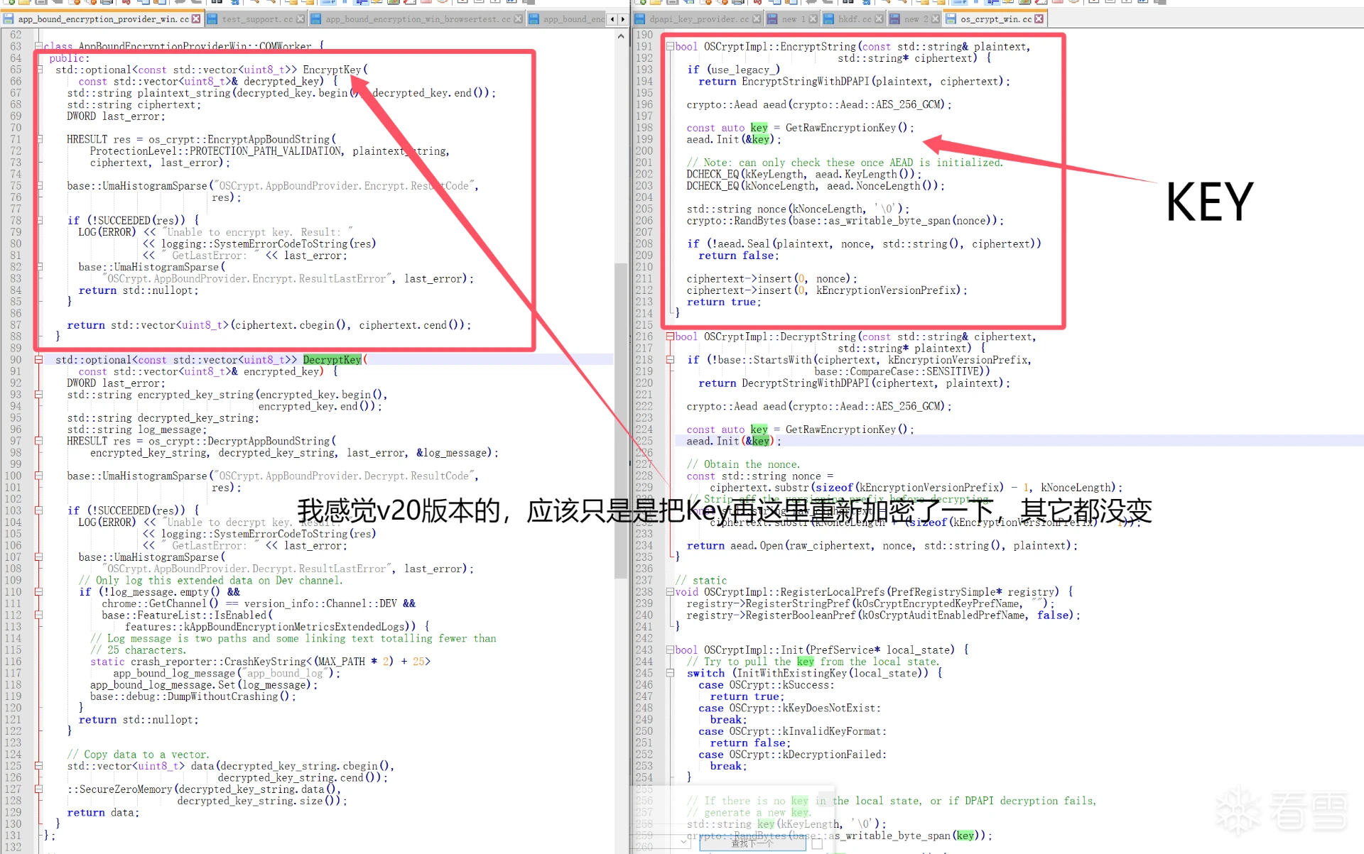The image size is (1364, 854).
Task: Close the 'new 1' tab using its X
Action: click(x=813, y=19)
